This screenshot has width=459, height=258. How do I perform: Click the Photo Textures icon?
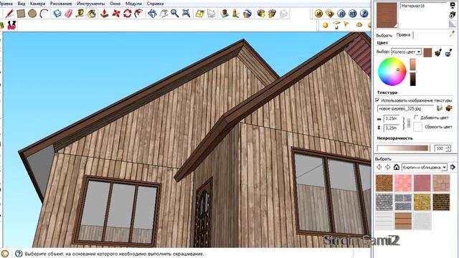tap(236, 14)
